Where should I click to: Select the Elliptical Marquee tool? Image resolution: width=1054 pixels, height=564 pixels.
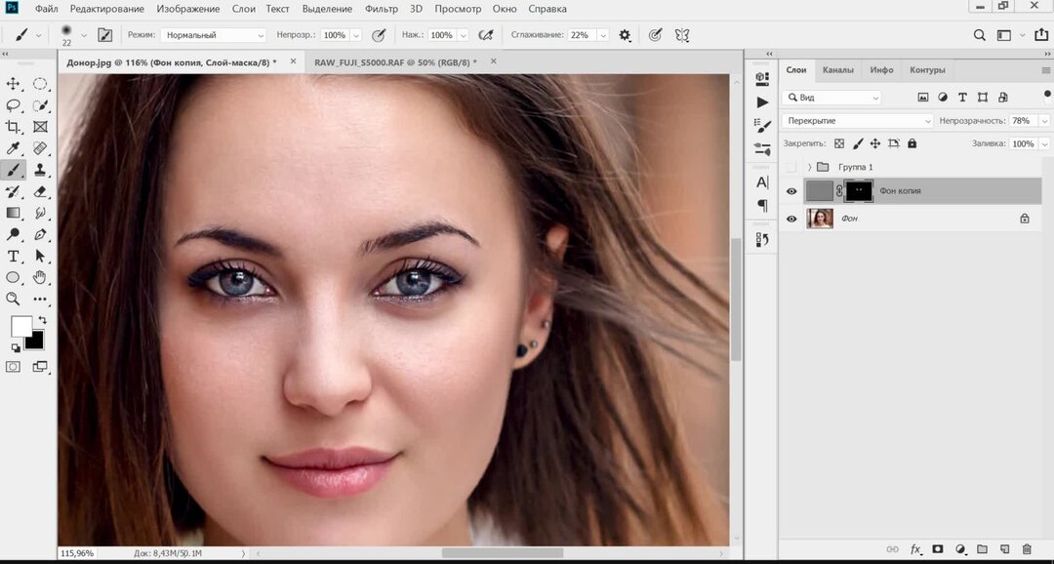coord(40,84)
